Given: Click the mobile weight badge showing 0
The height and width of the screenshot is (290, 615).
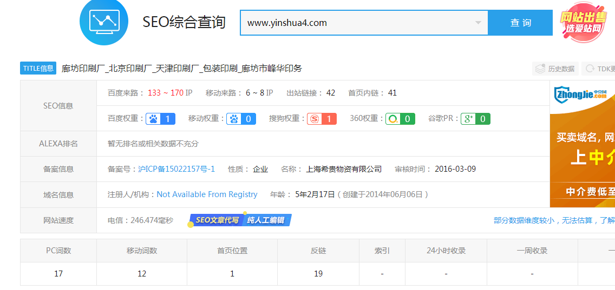Looking at the screenshot, I should tap(241, 119).
